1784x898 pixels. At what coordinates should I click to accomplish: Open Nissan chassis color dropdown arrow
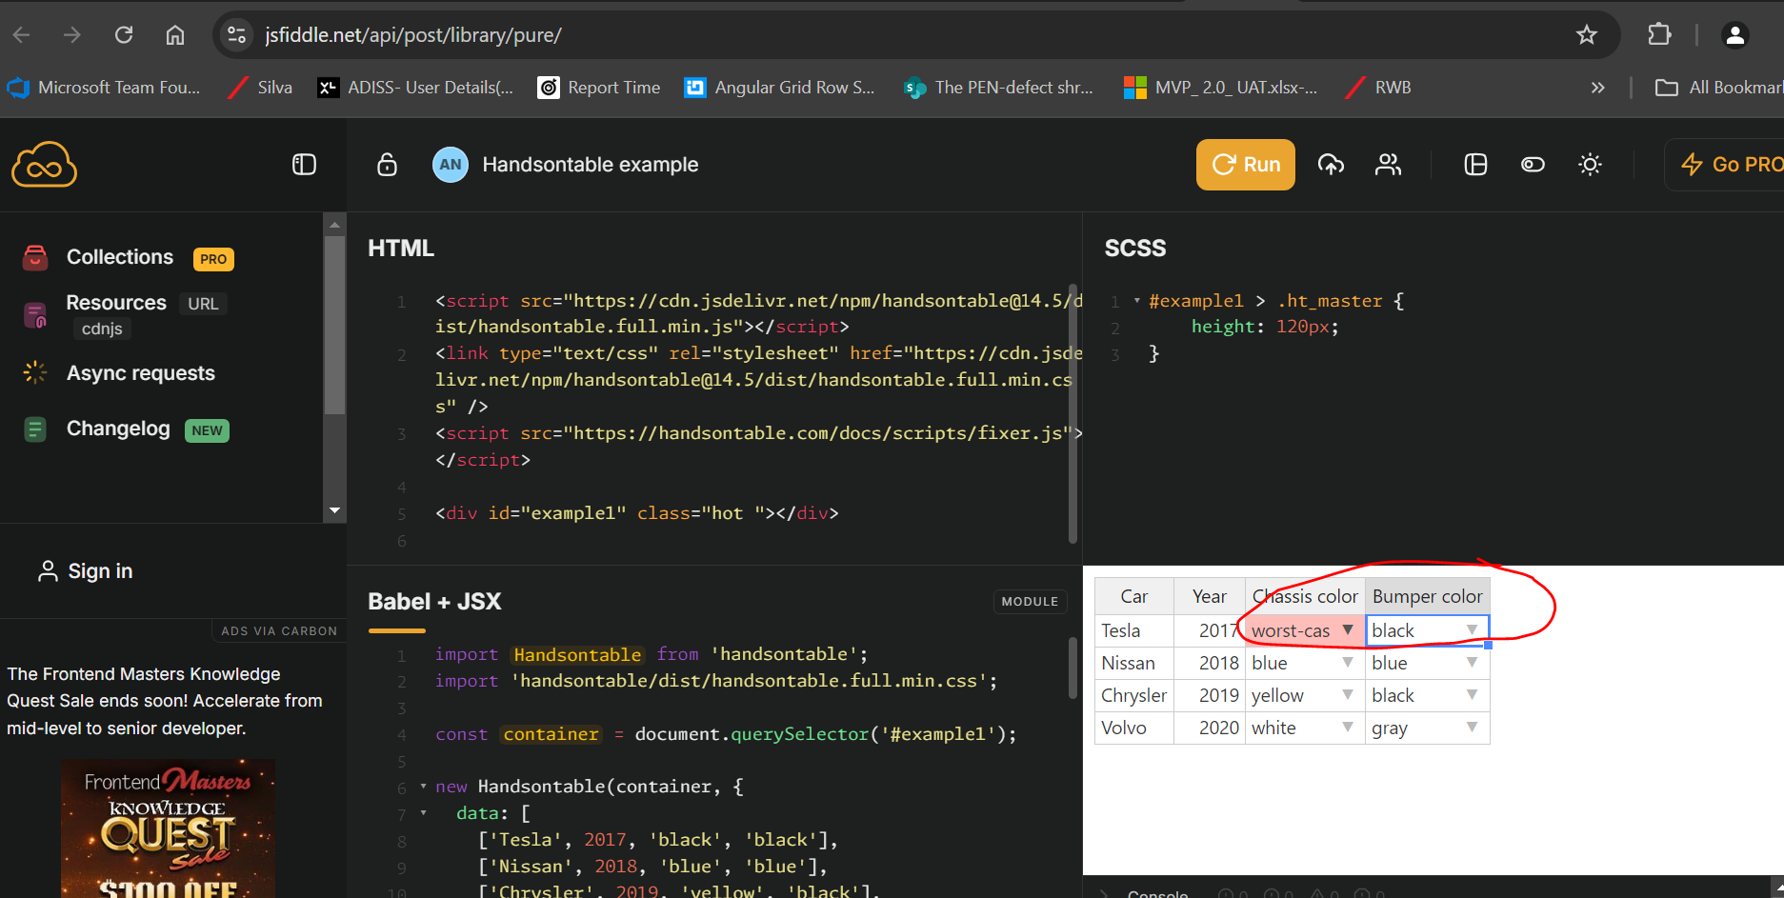tap(1348, 662)
